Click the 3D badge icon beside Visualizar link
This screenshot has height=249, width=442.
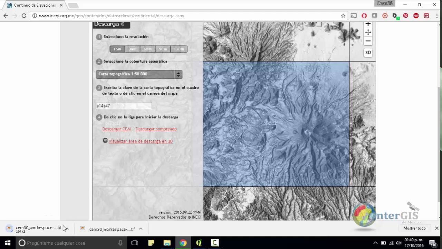point(105,140)
